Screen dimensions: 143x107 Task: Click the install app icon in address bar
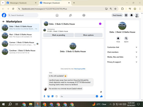pyautogui.click(x=106, y=9)
